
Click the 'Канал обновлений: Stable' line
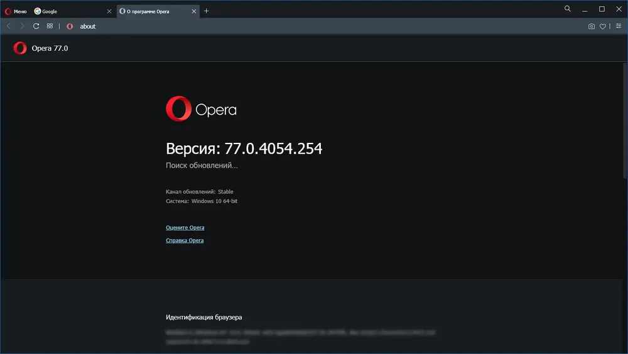(x=200, y=192)
